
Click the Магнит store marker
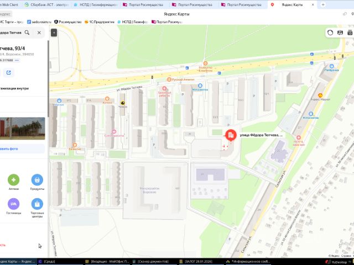tap(59, 100)
